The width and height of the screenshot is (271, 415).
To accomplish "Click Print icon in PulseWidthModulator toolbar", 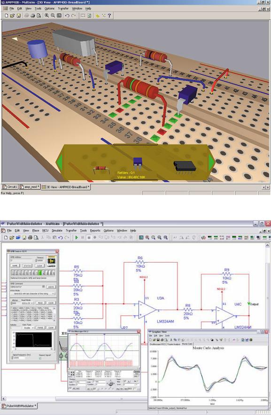I will point(30,237).
